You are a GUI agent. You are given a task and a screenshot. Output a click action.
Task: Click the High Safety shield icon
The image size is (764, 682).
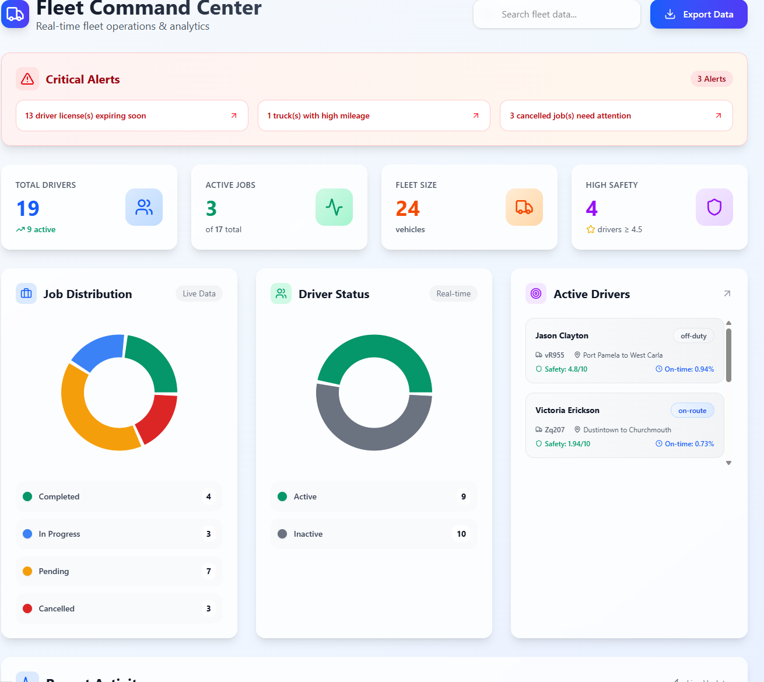714,207
